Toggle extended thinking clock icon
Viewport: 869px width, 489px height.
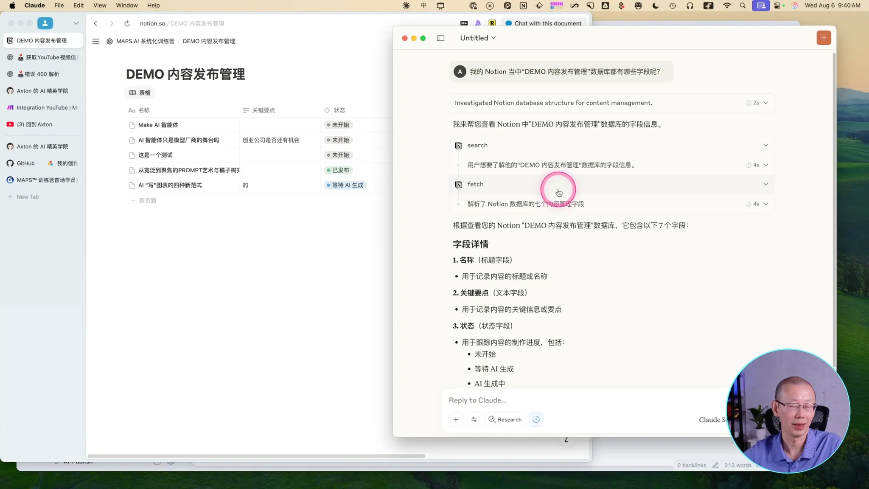[536, 419]
